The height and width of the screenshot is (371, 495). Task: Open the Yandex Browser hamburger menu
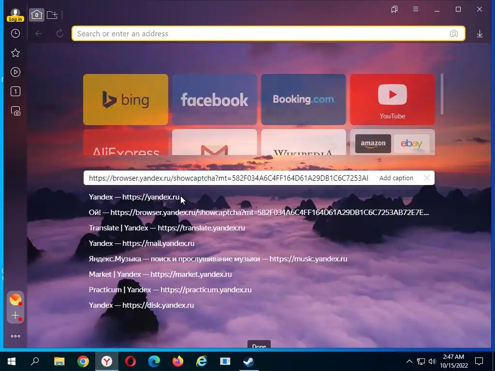[x=416, y=9]
